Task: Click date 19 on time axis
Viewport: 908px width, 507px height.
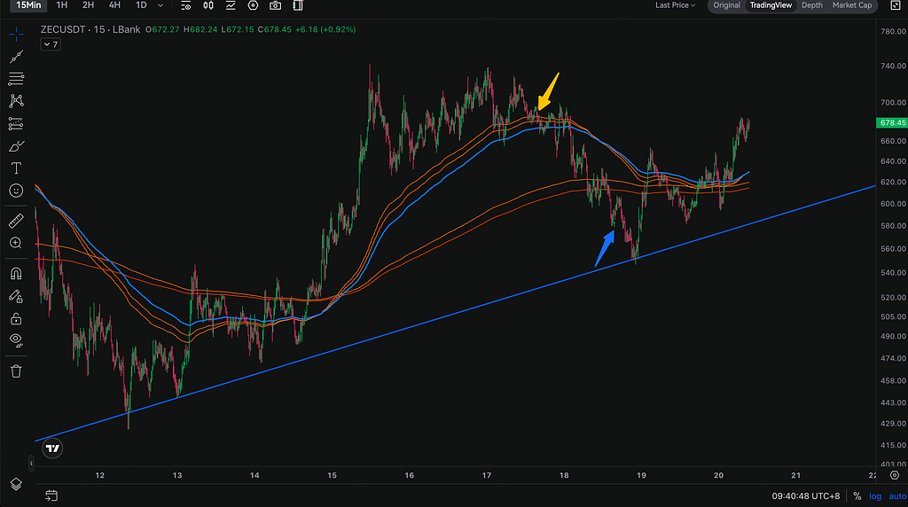Action: tap(641, 475)
